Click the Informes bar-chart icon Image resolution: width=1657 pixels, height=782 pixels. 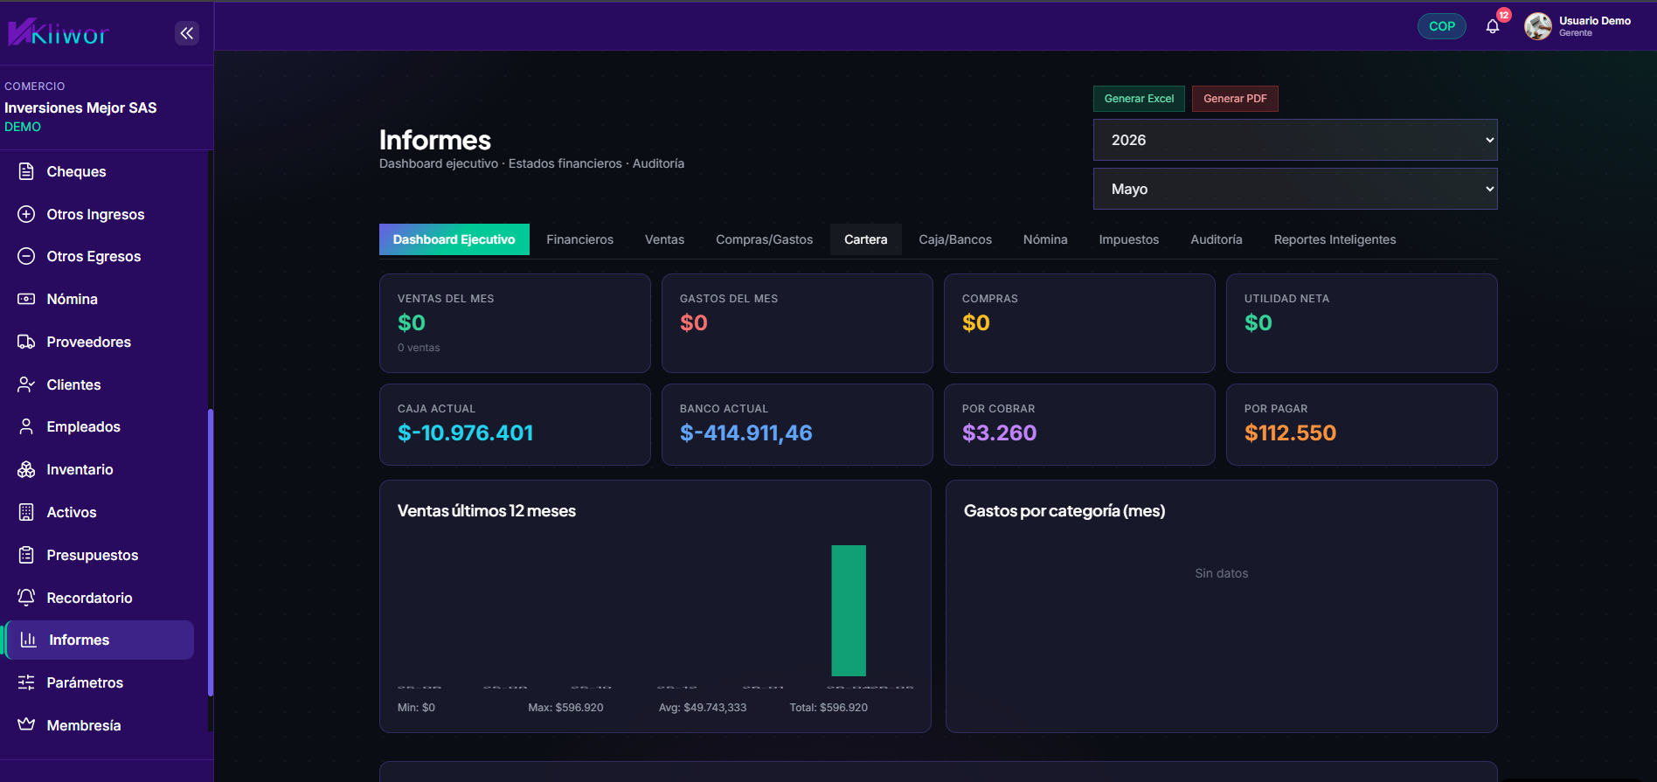pos(29,640)
